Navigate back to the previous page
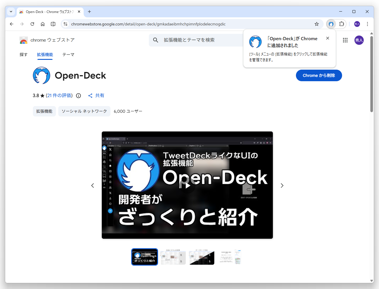This screenshot has height=289, width=379. 11,24
